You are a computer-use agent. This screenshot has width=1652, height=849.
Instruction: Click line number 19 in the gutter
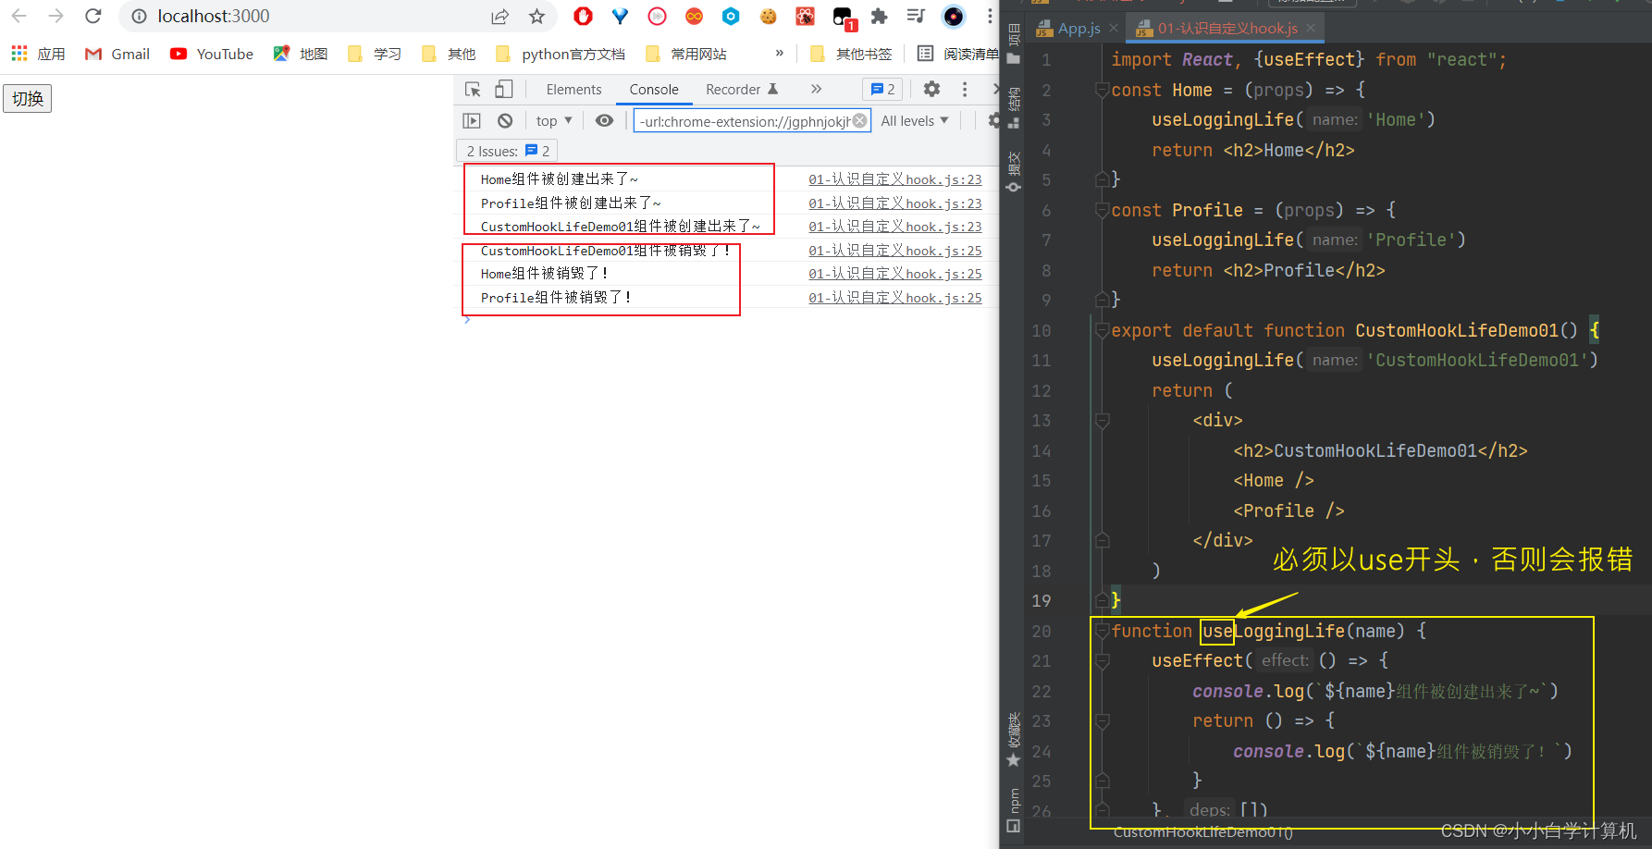(1041, 600)
